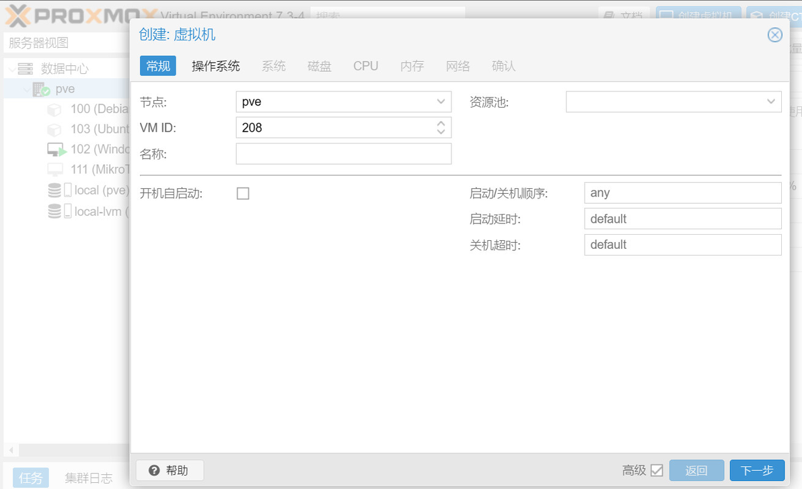
Task: Click container 100 (Debian) cube icon
Action: pos(54,110)
